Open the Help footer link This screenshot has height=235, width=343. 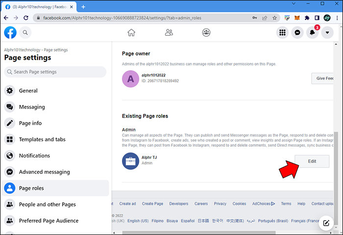click(301, 204)
